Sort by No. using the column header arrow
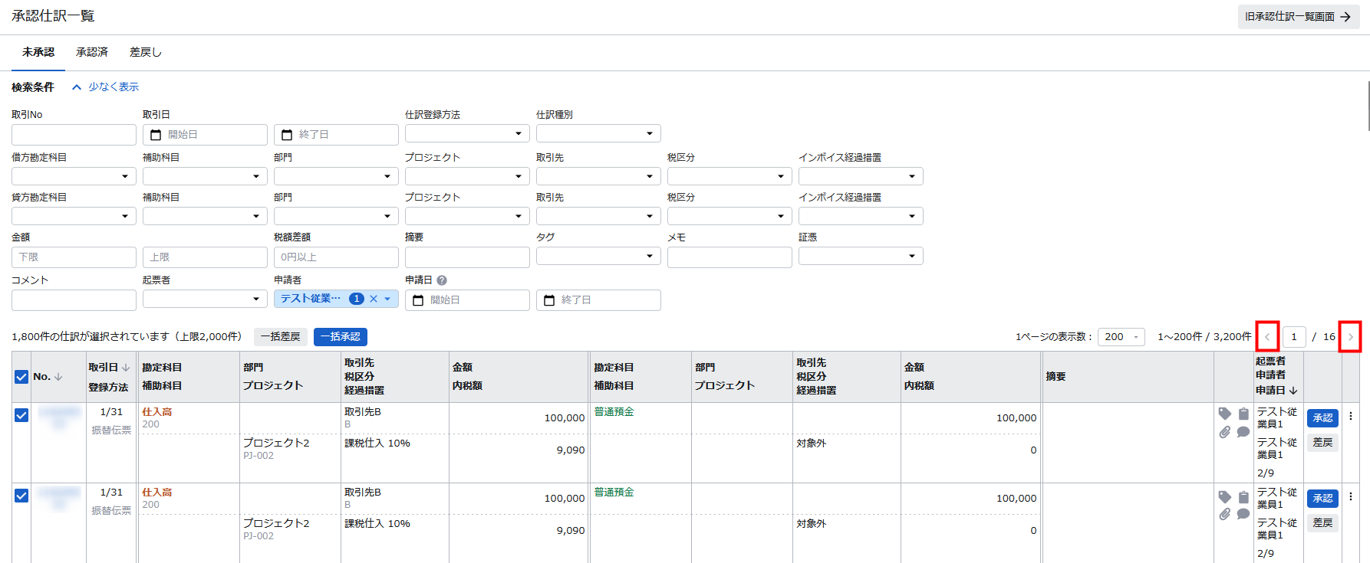This screenshot has height=563, width=1370. pyautogui.click(x=58, y=377)
